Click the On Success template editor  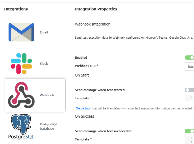point(190,139)
